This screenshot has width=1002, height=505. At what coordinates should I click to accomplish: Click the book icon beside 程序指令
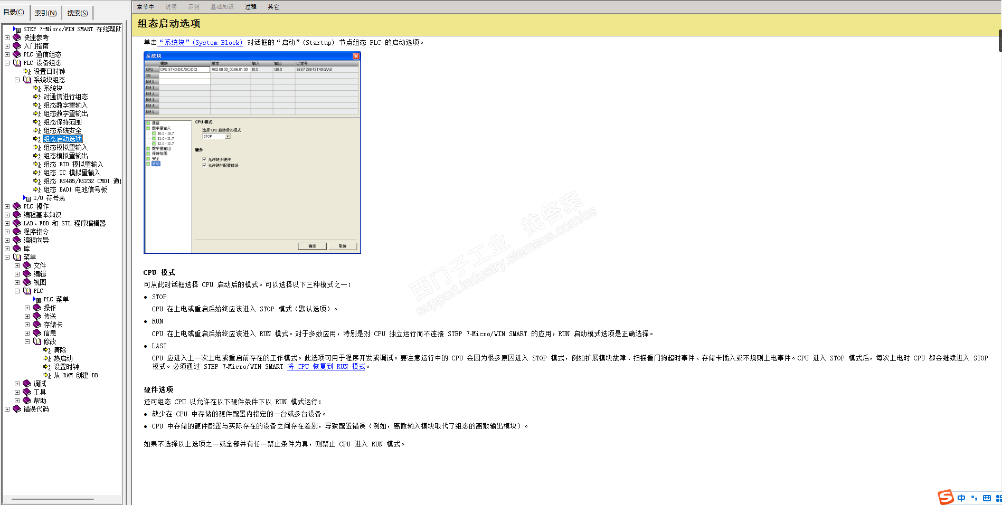(x=17, y=232)
